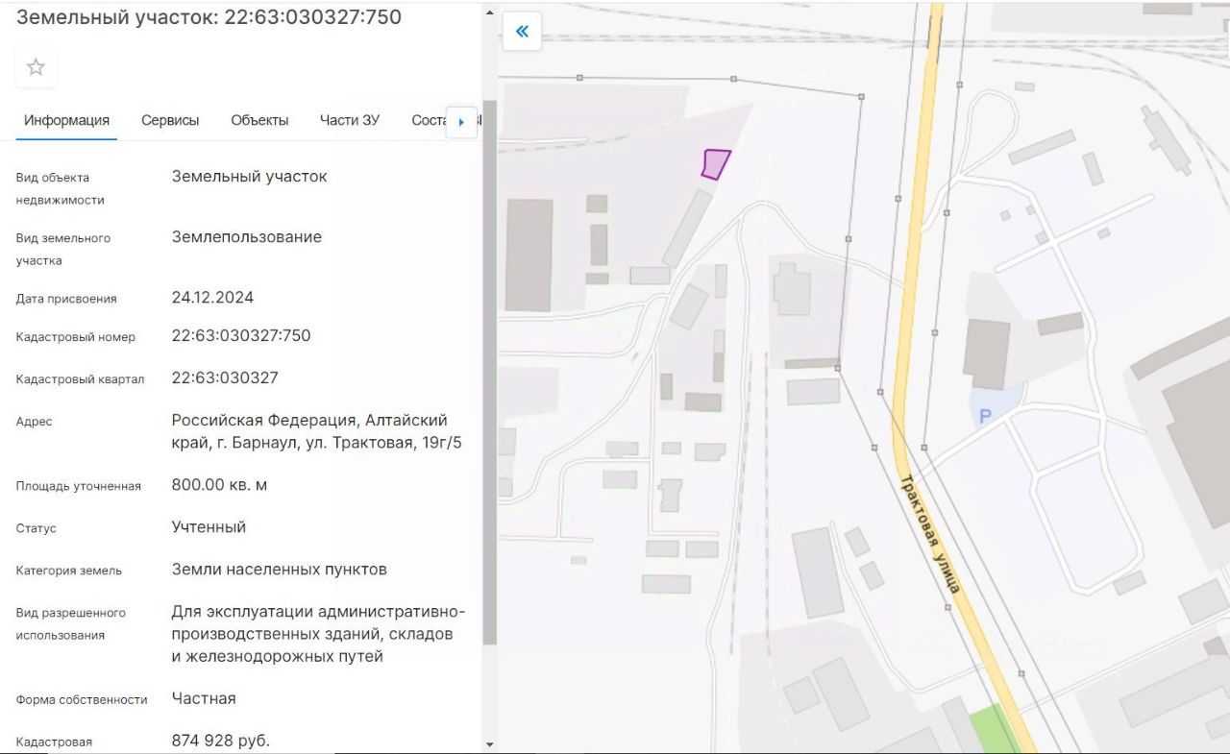
Task: Click the land category Земли населенных пунктов
Action: 280,569
